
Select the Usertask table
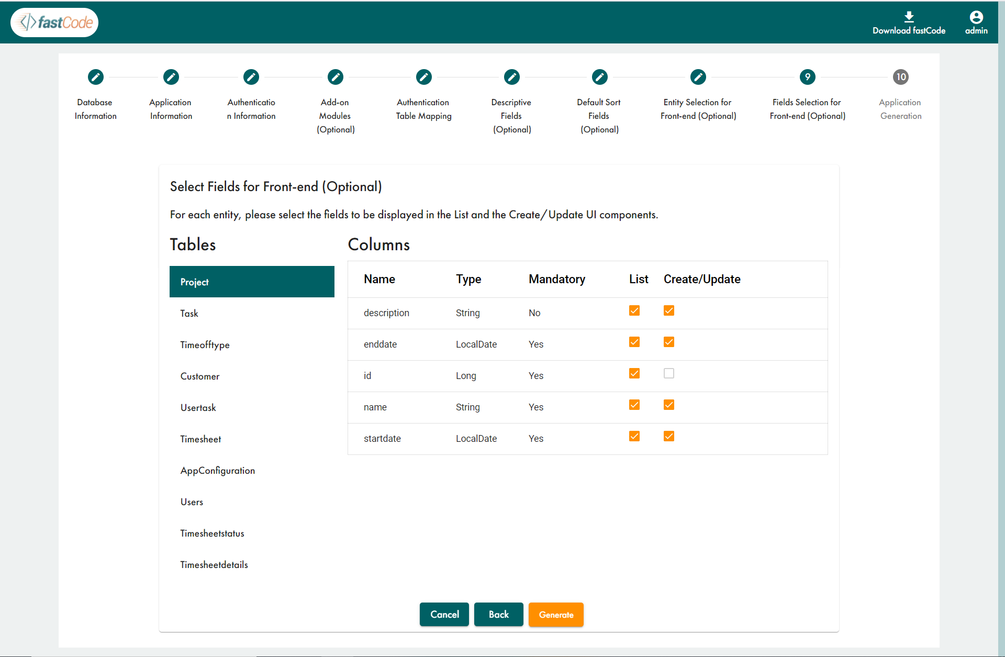(252, 407)
